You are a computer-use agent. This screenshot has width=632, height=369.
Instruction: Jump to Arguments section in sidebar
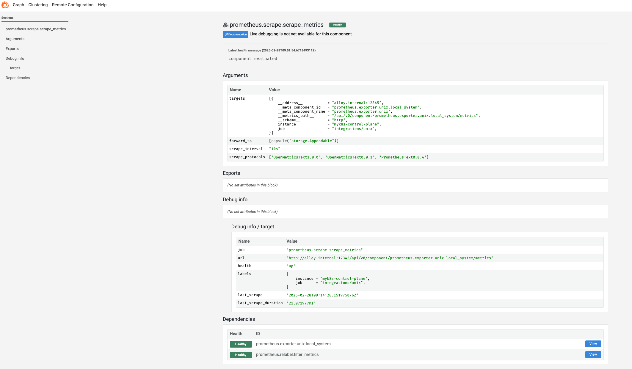pos(15,39)
